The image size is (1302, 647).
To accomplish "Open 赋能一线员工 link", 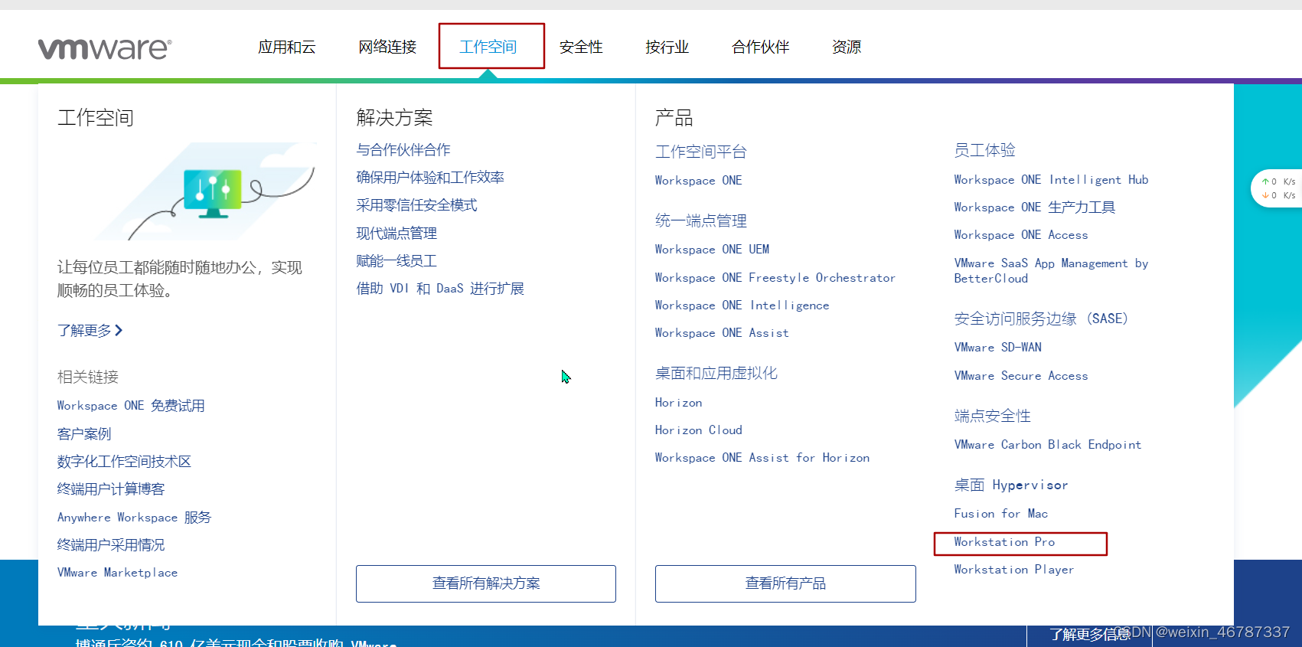I will pos(396,260).
